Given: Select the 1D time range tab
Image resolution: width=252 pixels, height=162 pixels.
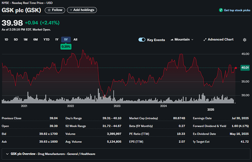Looking at the screenshot, I should point(6,39).
